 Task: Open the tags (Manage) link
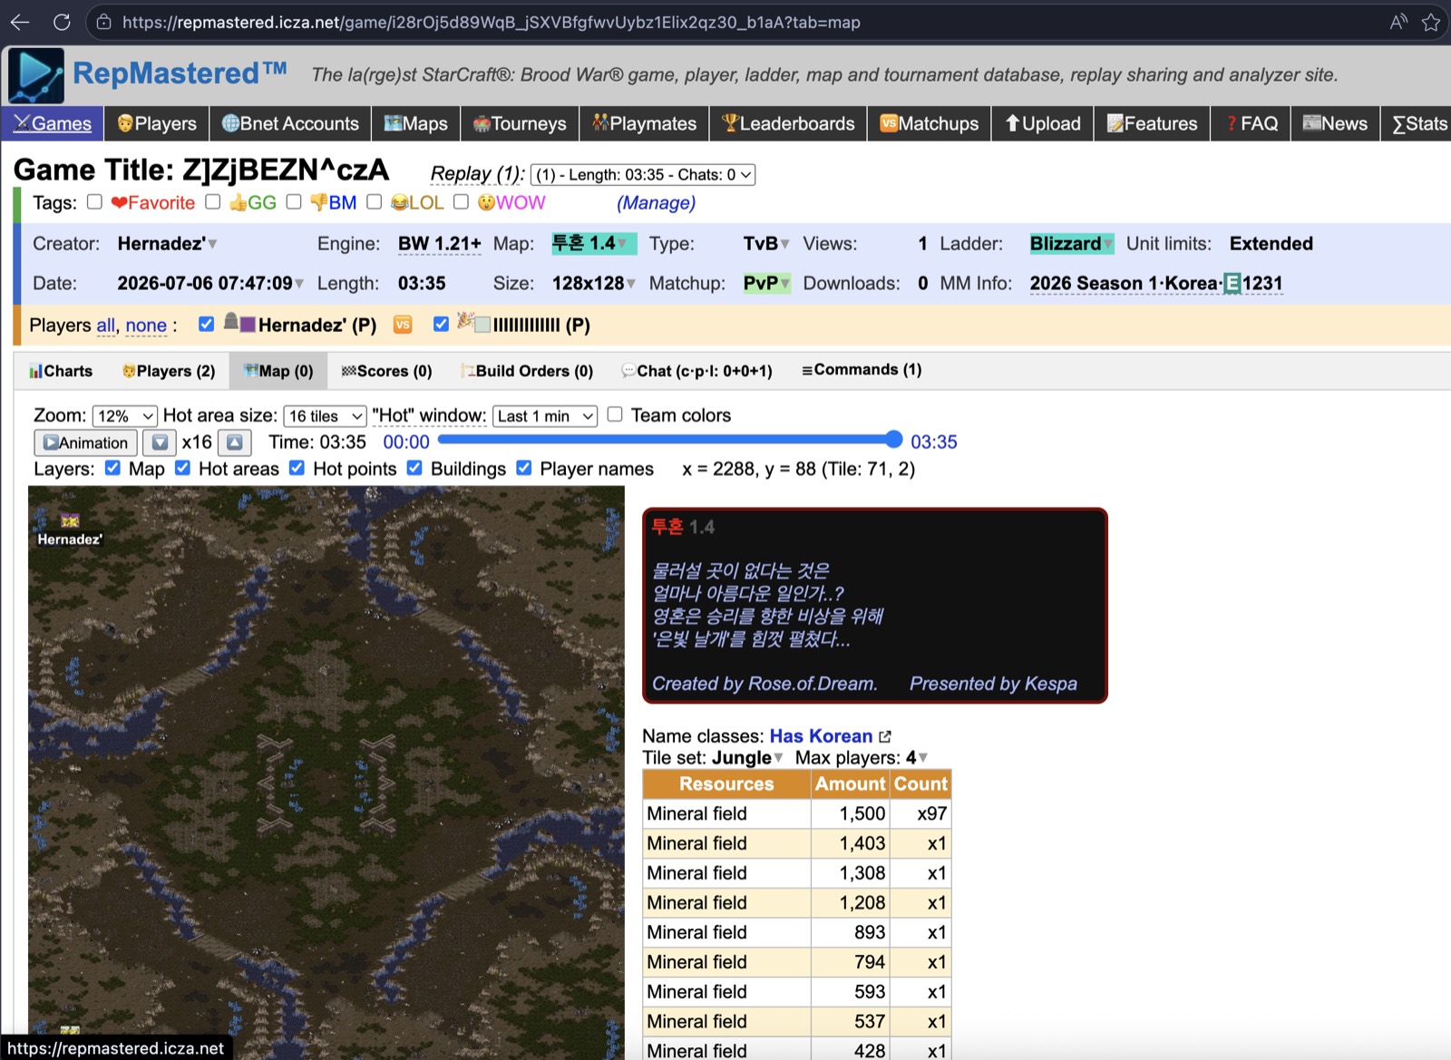point(656,203)
